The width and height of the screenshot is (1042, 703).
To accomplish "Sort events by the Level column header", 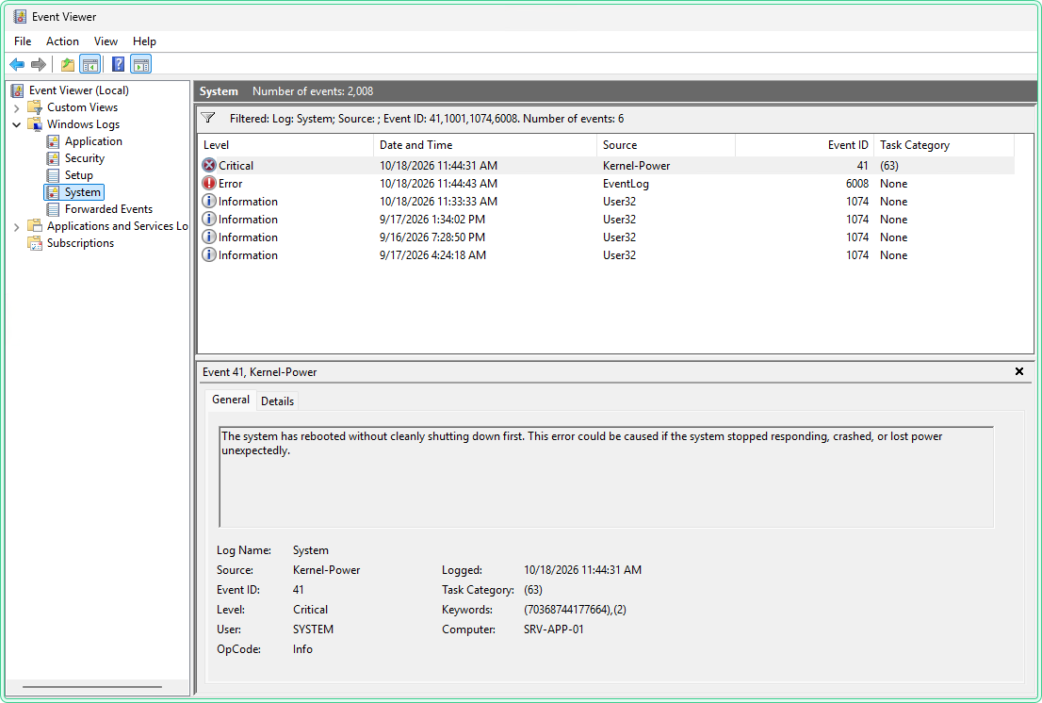I will pos(285,145).
